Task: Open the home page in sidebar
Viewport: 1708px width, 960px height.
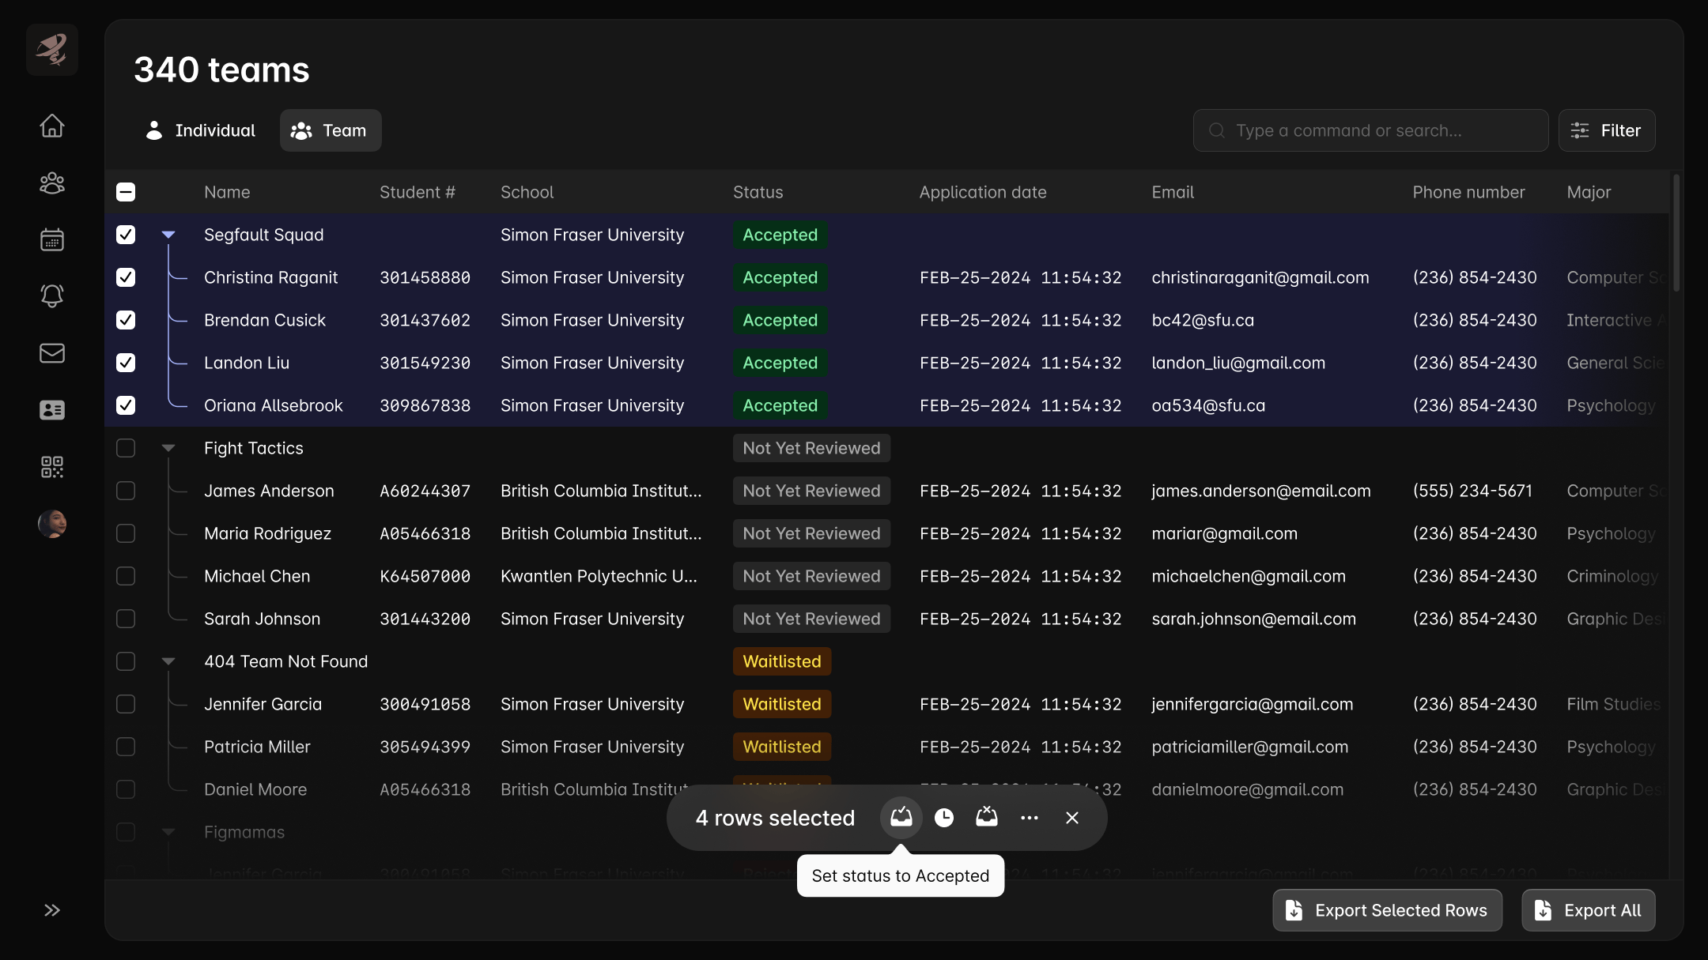Action: [x=52, y=126]
